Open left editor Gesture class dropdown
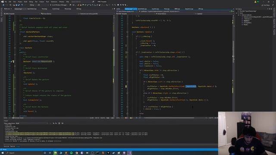Image resolution: width=276 pixels, height=155 pixels. 59,14
